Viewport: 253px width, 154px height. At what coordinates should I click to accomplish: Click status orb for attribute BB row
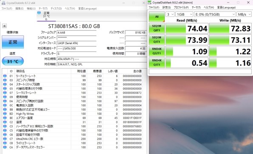(x=5, y=109)
